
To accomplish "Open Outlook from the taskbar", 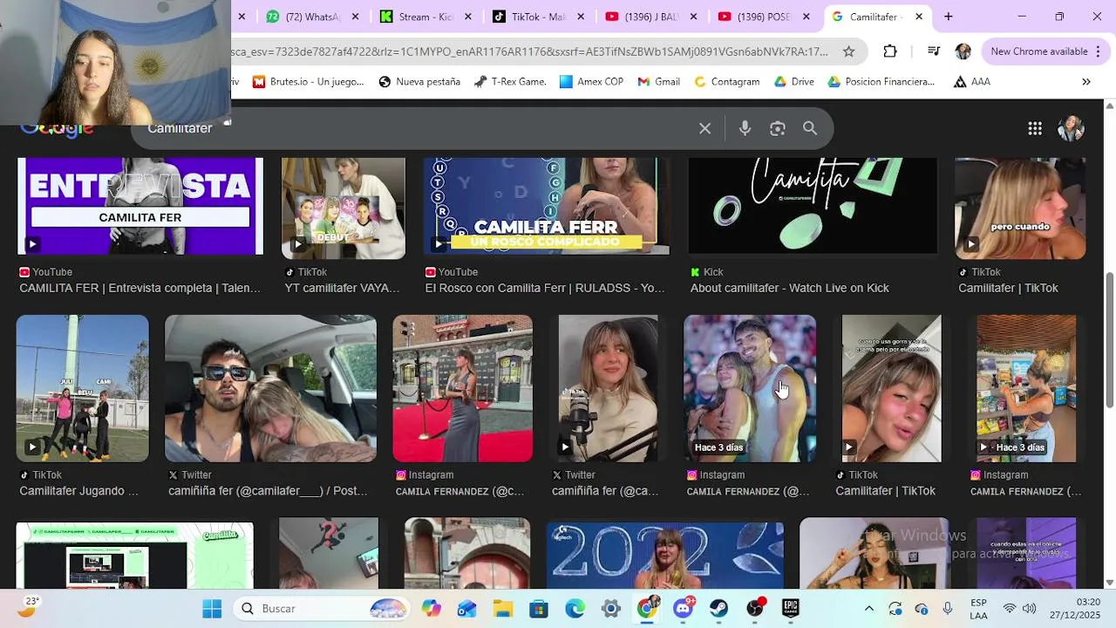I will click(x=467, y=609).
